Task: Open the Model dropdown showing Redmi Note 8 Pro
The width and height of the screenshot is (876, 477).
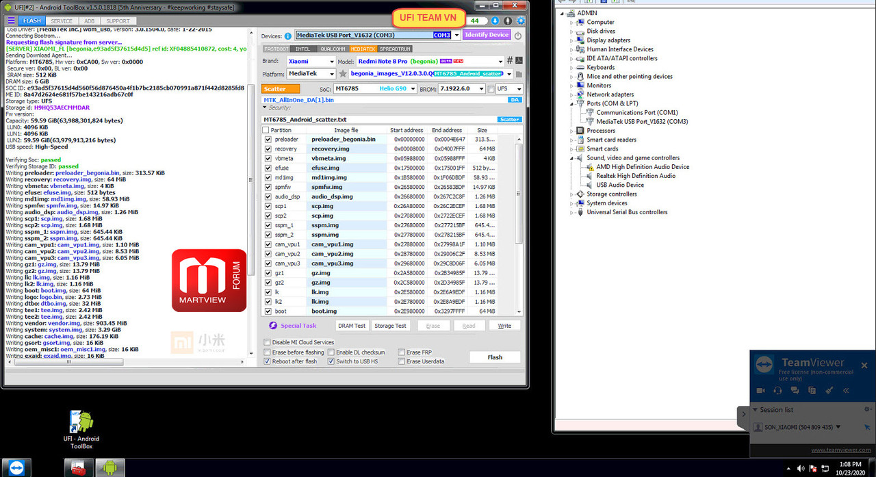Action: click(501, 61)
